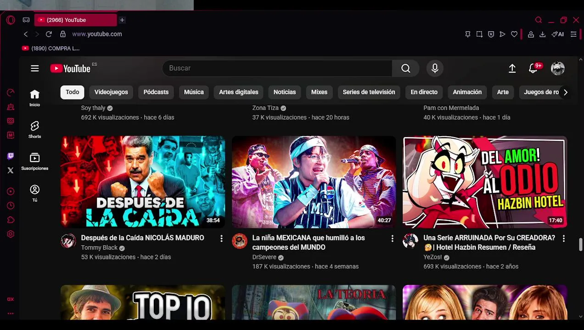Select the Pódcasts filter chip
The image size is (584, 330).
tap(156, 92)
